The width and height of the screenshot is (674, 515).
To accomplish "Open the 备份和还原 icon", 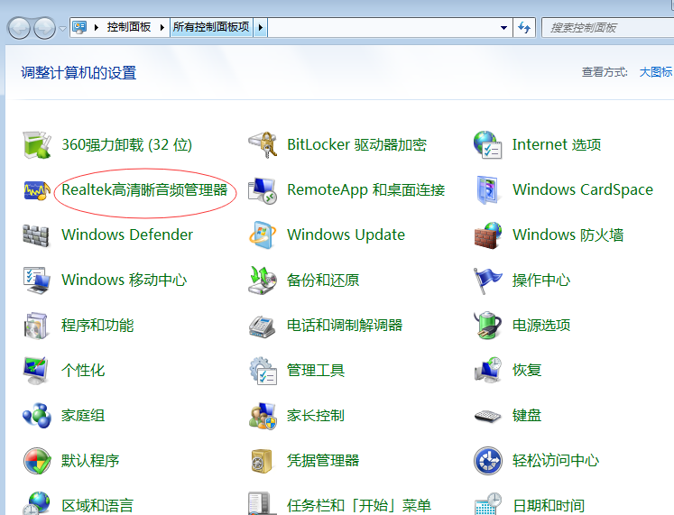I will tap(263, 280).
